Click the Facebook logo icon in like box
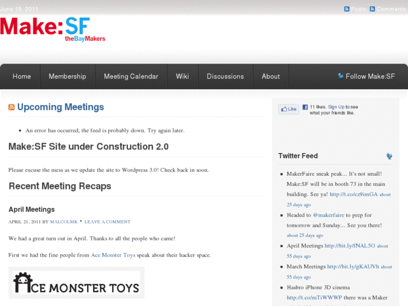The width and height of the screenshot is (408, 306). pos(305,107)
